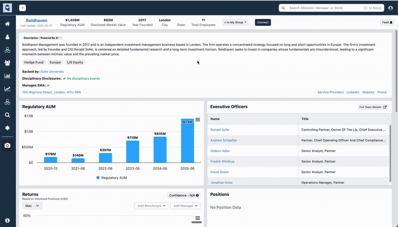Click the Connect button
The image size is (398, 227).
[262, 22]
